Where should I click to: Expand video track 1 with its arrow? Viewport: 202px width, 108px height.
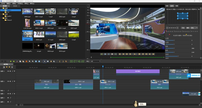[x=14, y=94]
